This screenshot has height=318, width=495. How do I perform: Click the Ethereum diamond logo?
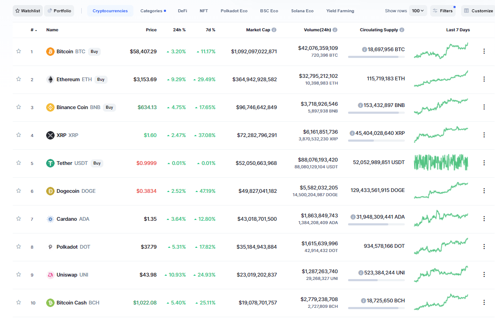[x=50, y=79]
